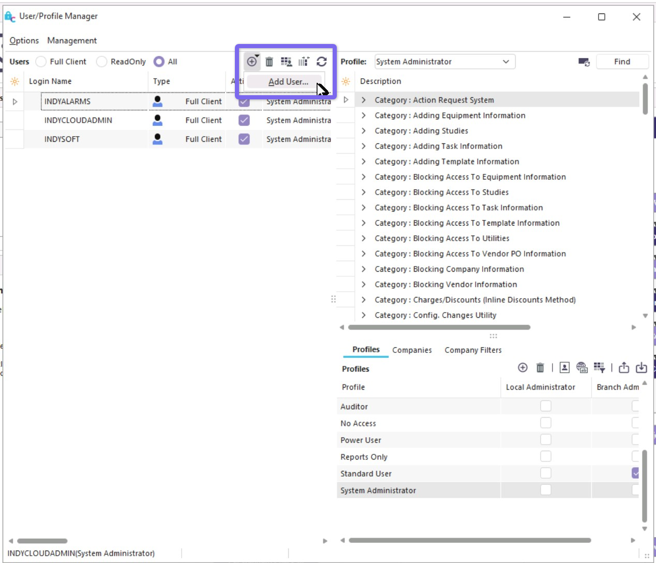Open the Management menu
656x563 pixels.
click(x=72, y=40)
